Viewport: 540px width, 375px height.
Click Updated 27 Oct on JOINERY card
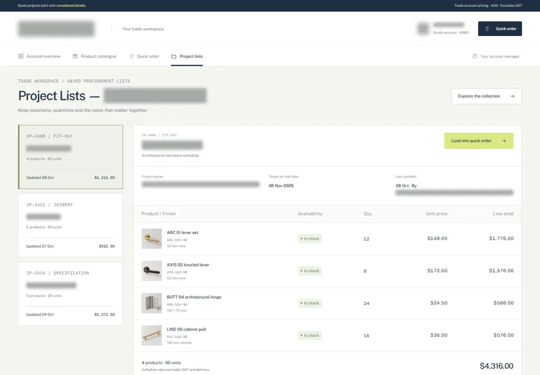pyautogui.click(x=40, y=246)
